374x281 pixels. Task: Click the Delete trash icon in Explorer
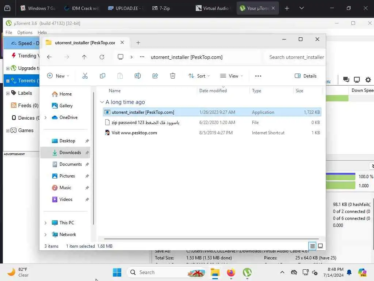click(173, 76)
